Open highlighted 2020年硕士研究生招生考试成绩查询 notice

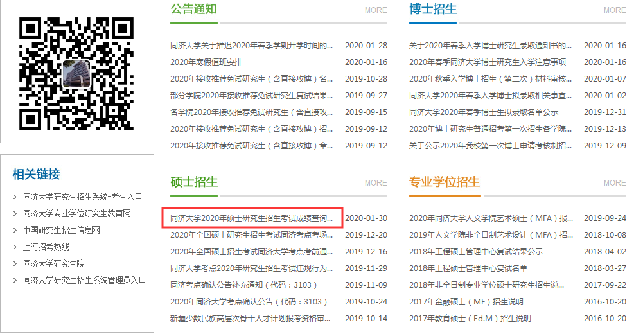[252, 218]
